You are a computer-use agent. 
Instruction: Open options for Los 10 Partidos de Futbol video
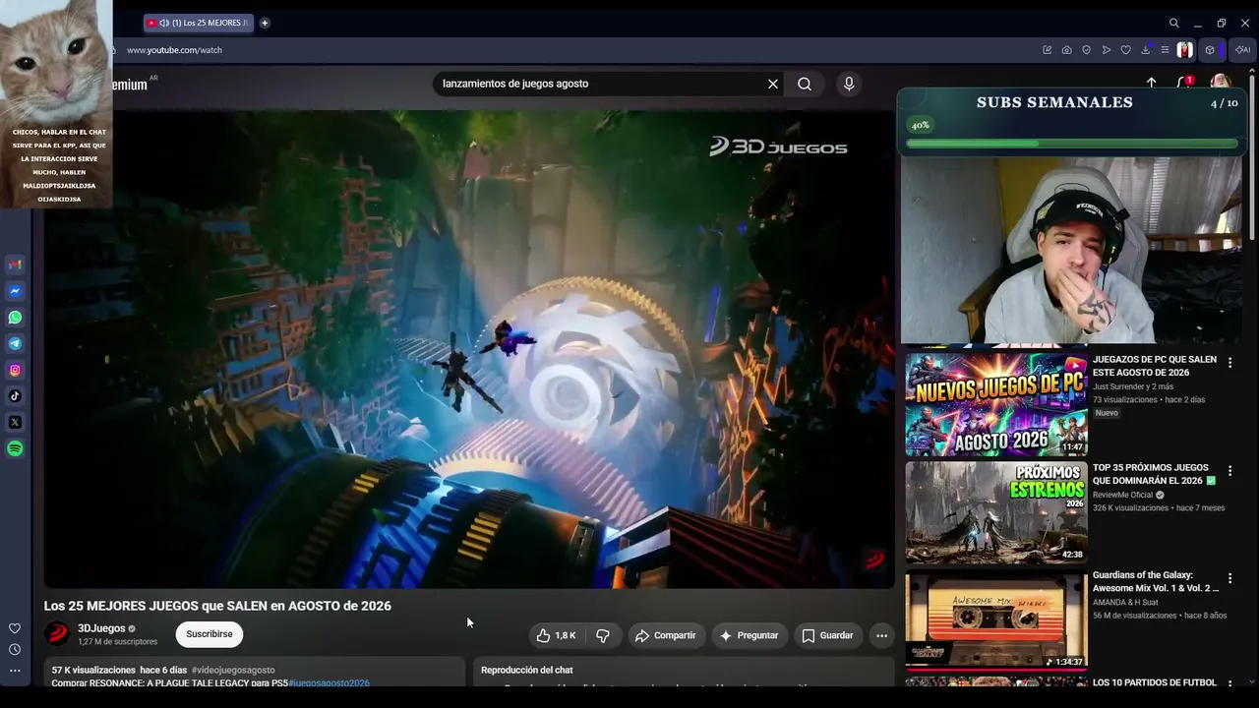(x=1229, y=685)
